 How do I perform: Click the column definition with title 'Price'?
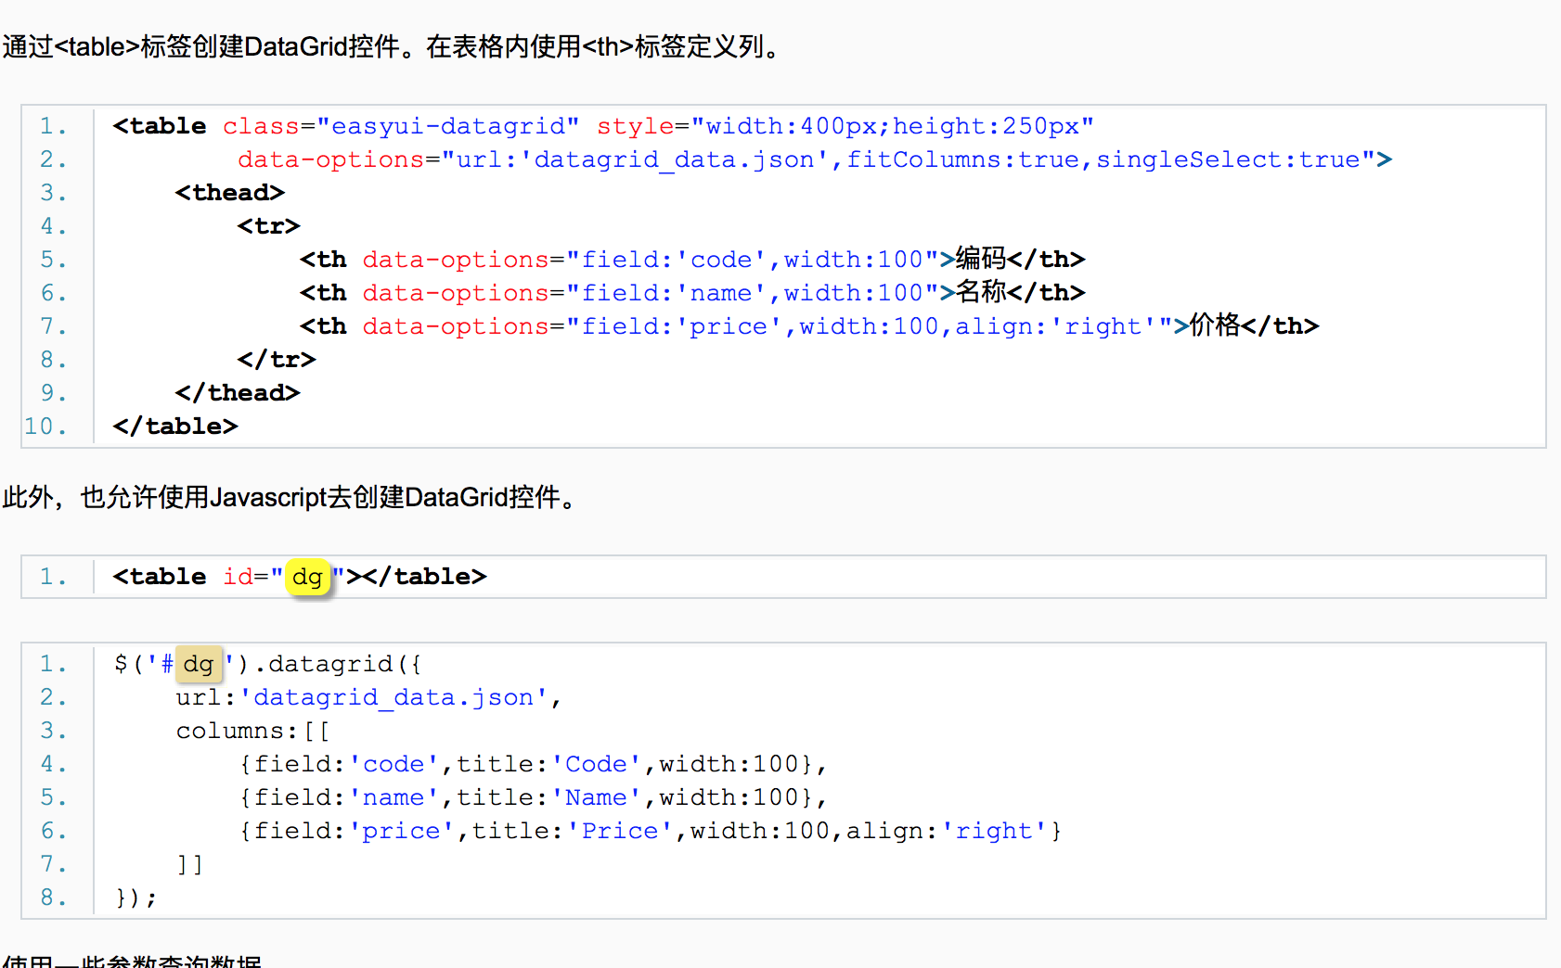point(651,831)
